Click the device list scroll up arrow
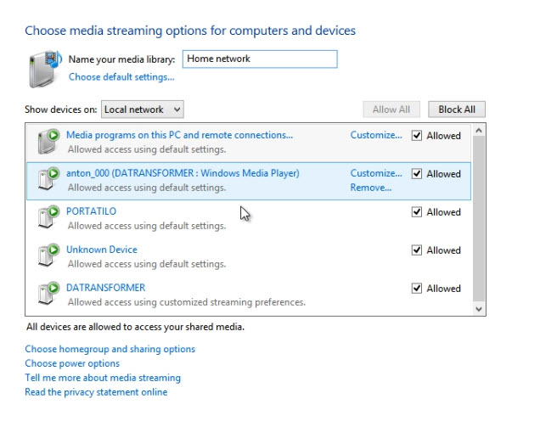Viewport: 540px width, 438px height. (479, 131)
